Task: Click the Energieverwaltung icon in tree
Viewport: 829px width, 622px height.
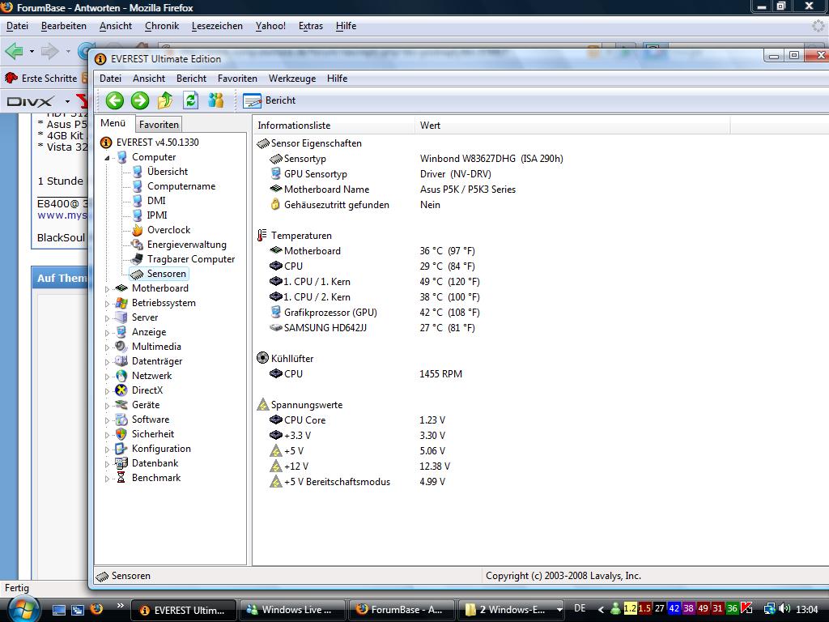Action: 138,245
